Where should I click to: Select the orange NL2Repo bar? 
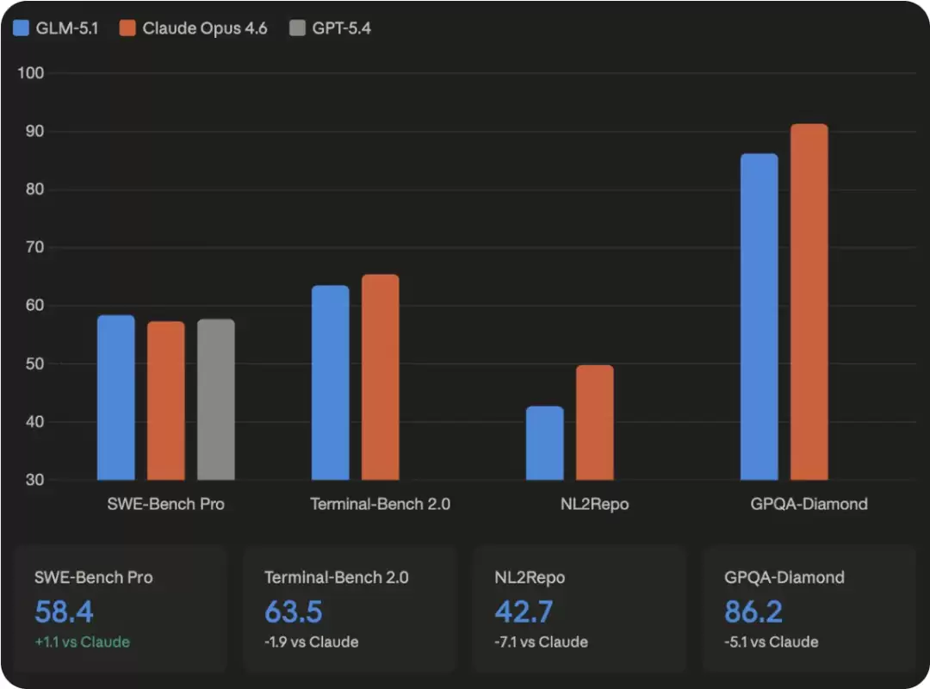[x=595, y=423]
